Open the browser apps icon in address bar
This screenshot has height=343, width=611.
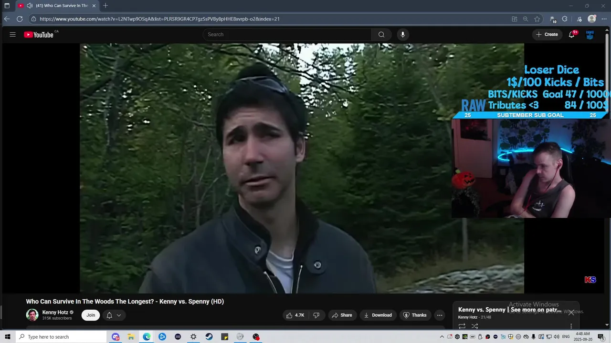tap(514, 19)
